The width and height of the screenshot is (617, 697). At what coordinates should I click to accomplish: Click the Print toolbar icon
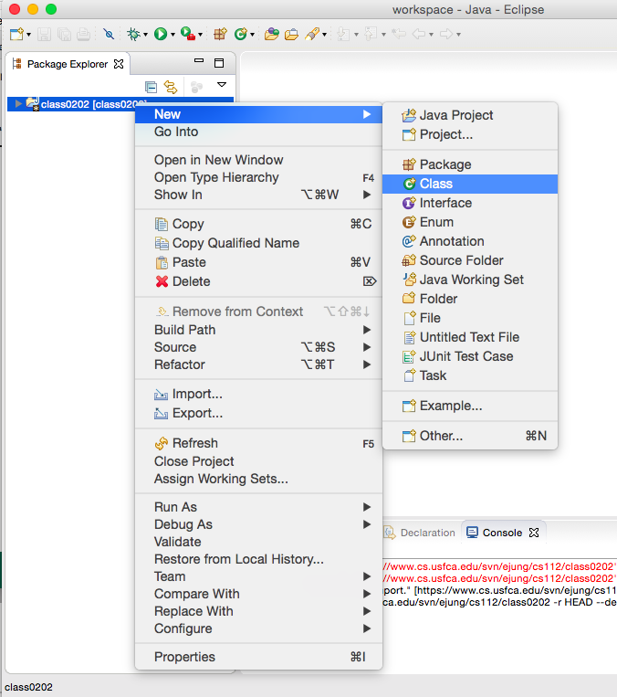[83, 34]
